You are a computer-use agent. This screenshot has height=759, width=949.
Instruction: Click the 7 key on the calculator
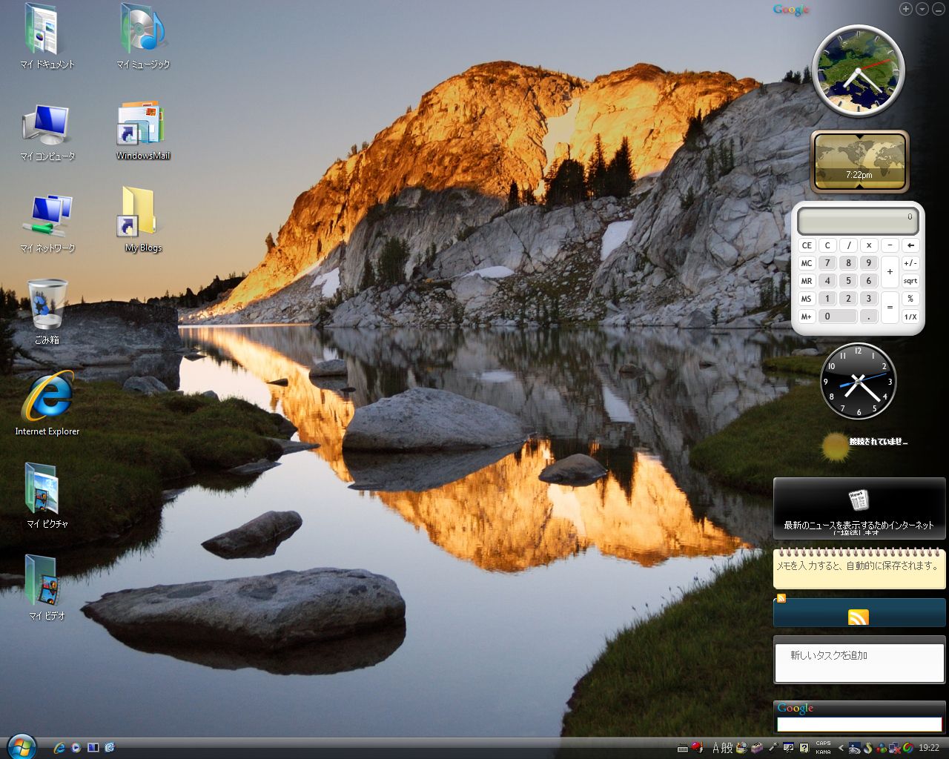tap(827, 263)
